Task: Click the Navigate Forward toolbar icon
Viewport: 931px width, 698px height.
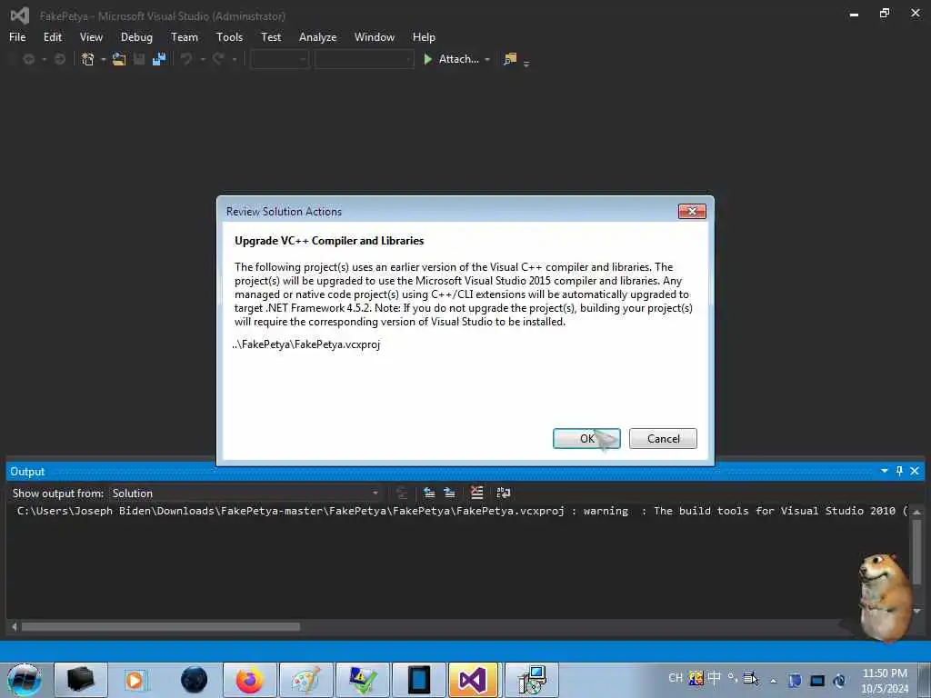Action: coord(59,59)
